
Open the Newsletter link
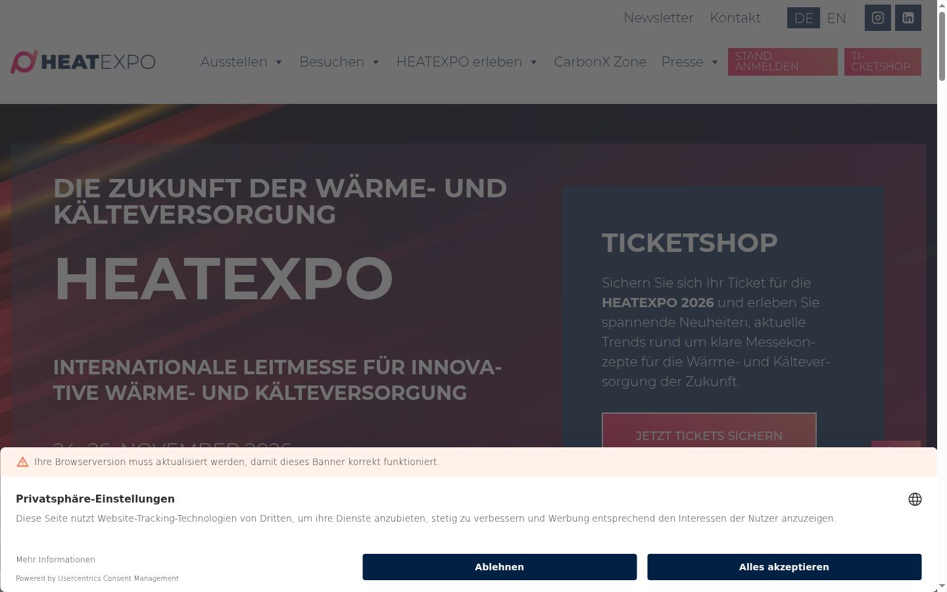(x=658, y=18)
